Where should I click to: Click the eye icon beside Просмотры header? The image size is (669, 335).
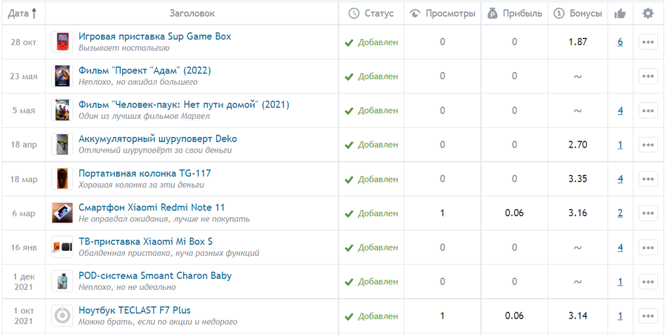click(x=415, y=13)
